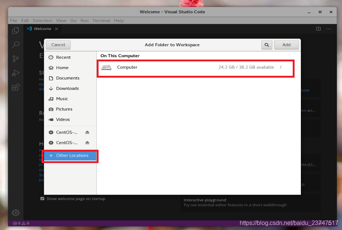The image size is (342, 230).
Task: Click the Computer drive icon
Action: 106,67
